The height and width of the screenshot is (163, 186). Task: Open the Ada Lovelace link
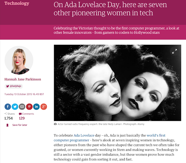coord(84,135)
